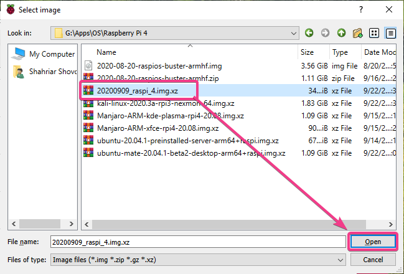Select 20200909_raspi_4.img.xz file name
Image resolution: width=404 pixels, height=274 pixels.
[138, 91]
